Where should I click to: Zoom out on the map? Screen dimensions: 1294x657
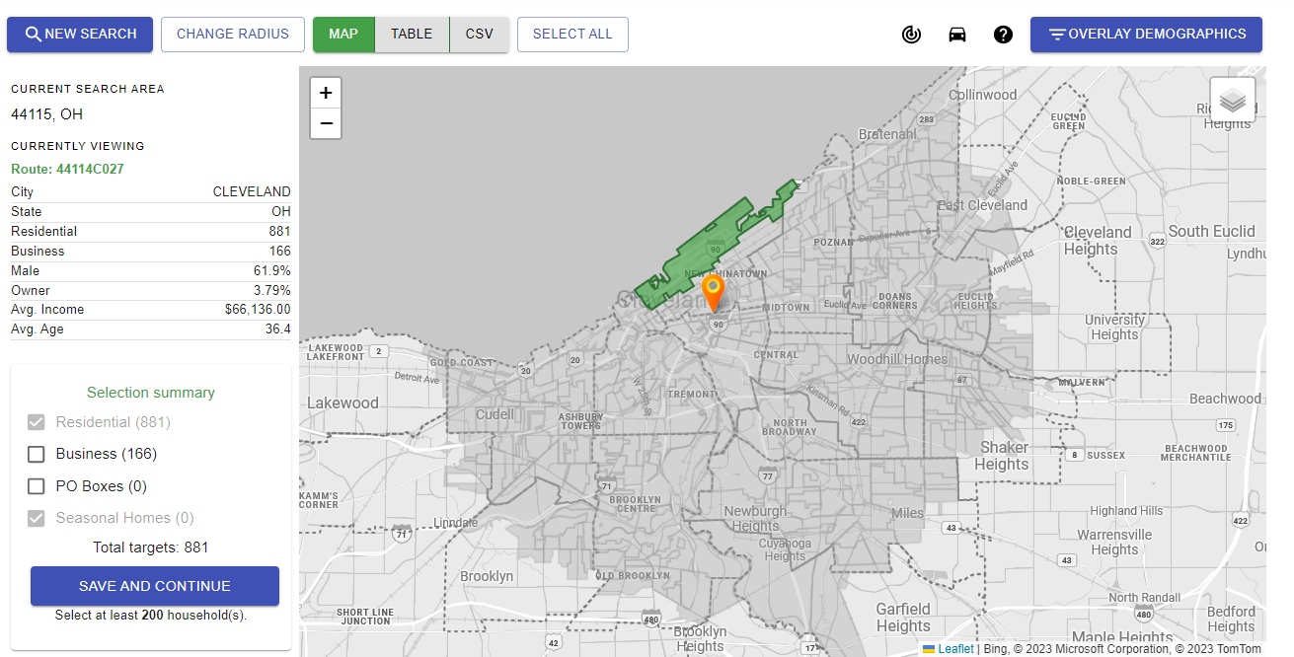point(326,124)
